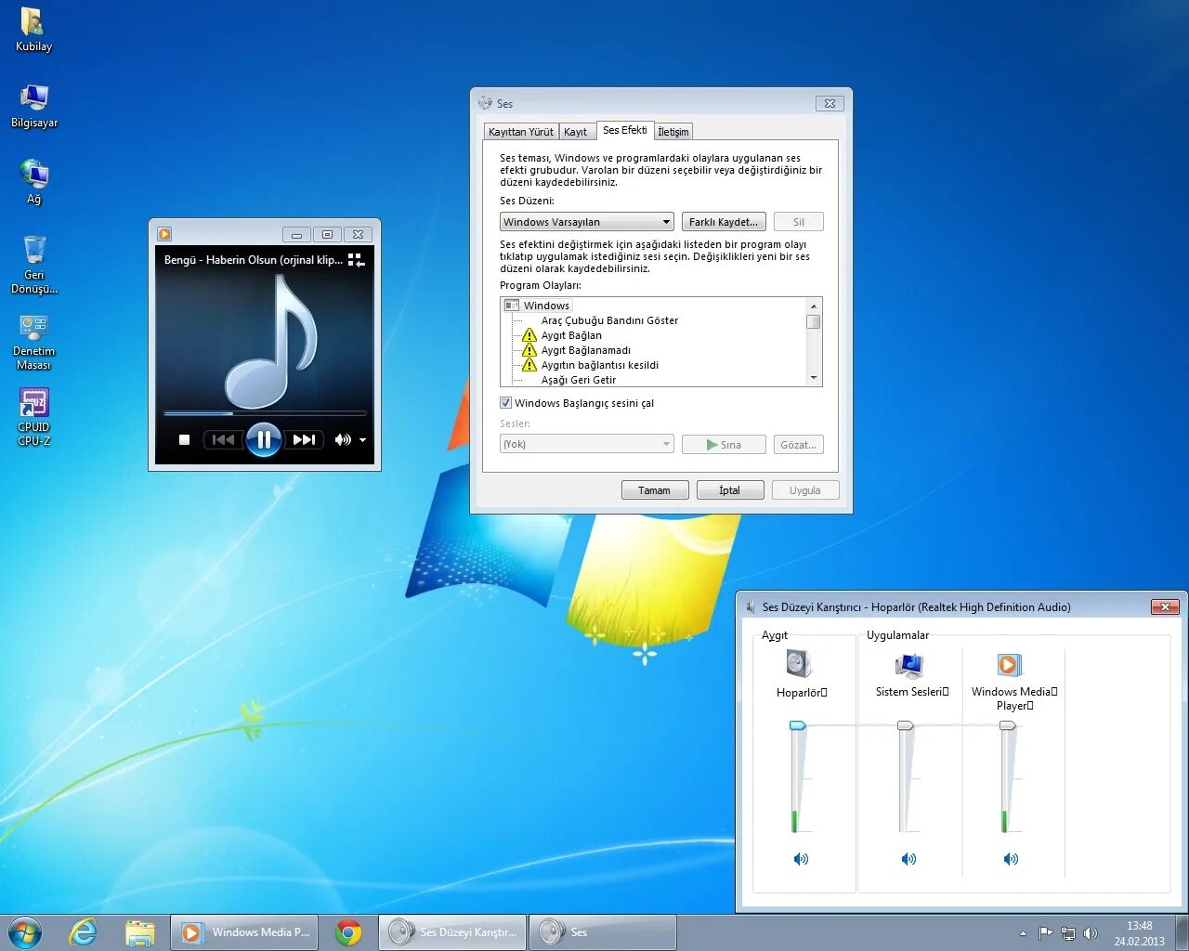Viewport: 1189px width, 951px height.
Task: Cancel with the İptal button
Action: [x=730, y=490]
